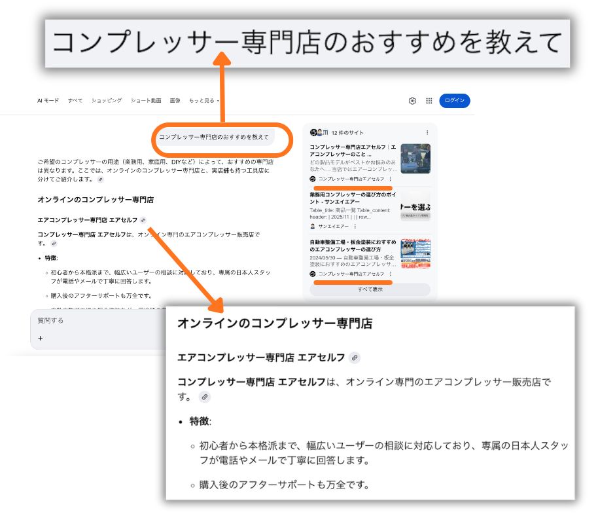The image size is (615, 516).
Task: Open the three-dot menu on the first エアセルフ result
Action: pos(391,179)
